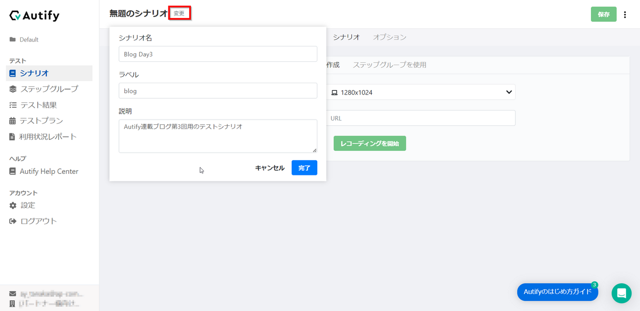Open the chat support bubble icon
This screenshot has height=311, width=640.
click(621, 292)
